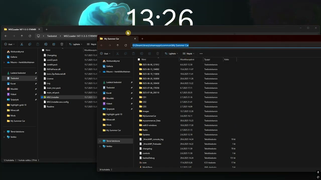Expand Mauno – henkilökohtainen in front window
The width and height of the screenshot is (321, 180).
(x=100, y=71)
